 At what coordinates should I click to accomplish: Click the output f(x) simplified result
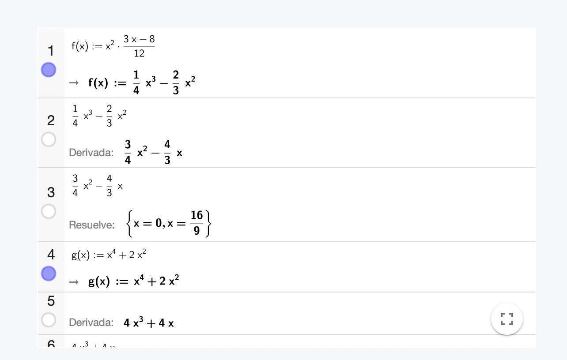[141, 82]
